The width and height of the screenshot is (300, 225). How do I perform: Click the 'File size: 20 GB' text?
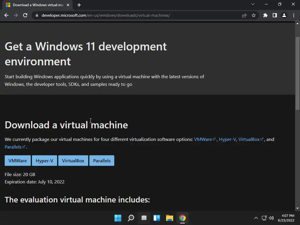[x=20, y=175]
